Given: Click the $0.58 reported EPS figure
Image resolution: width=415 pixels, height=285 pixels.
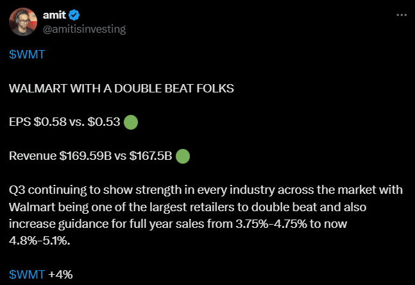Looking at the screenshot, I should (50, 122).
